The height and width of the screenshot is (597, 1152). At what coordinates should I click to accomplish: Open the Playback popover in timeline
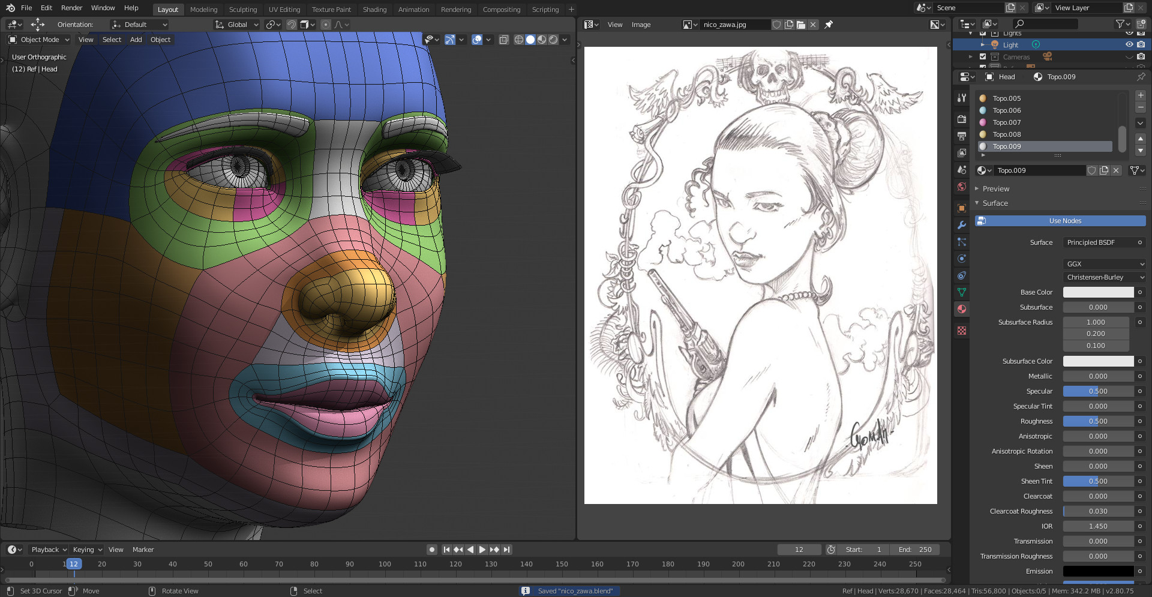pyautogui.click(x=49, y=550)
